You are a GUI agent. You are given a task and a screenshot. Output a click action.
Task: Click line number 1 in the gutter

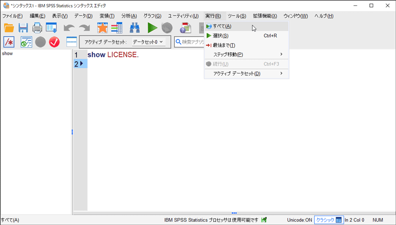pyautogui.click(x=76, y=55)
